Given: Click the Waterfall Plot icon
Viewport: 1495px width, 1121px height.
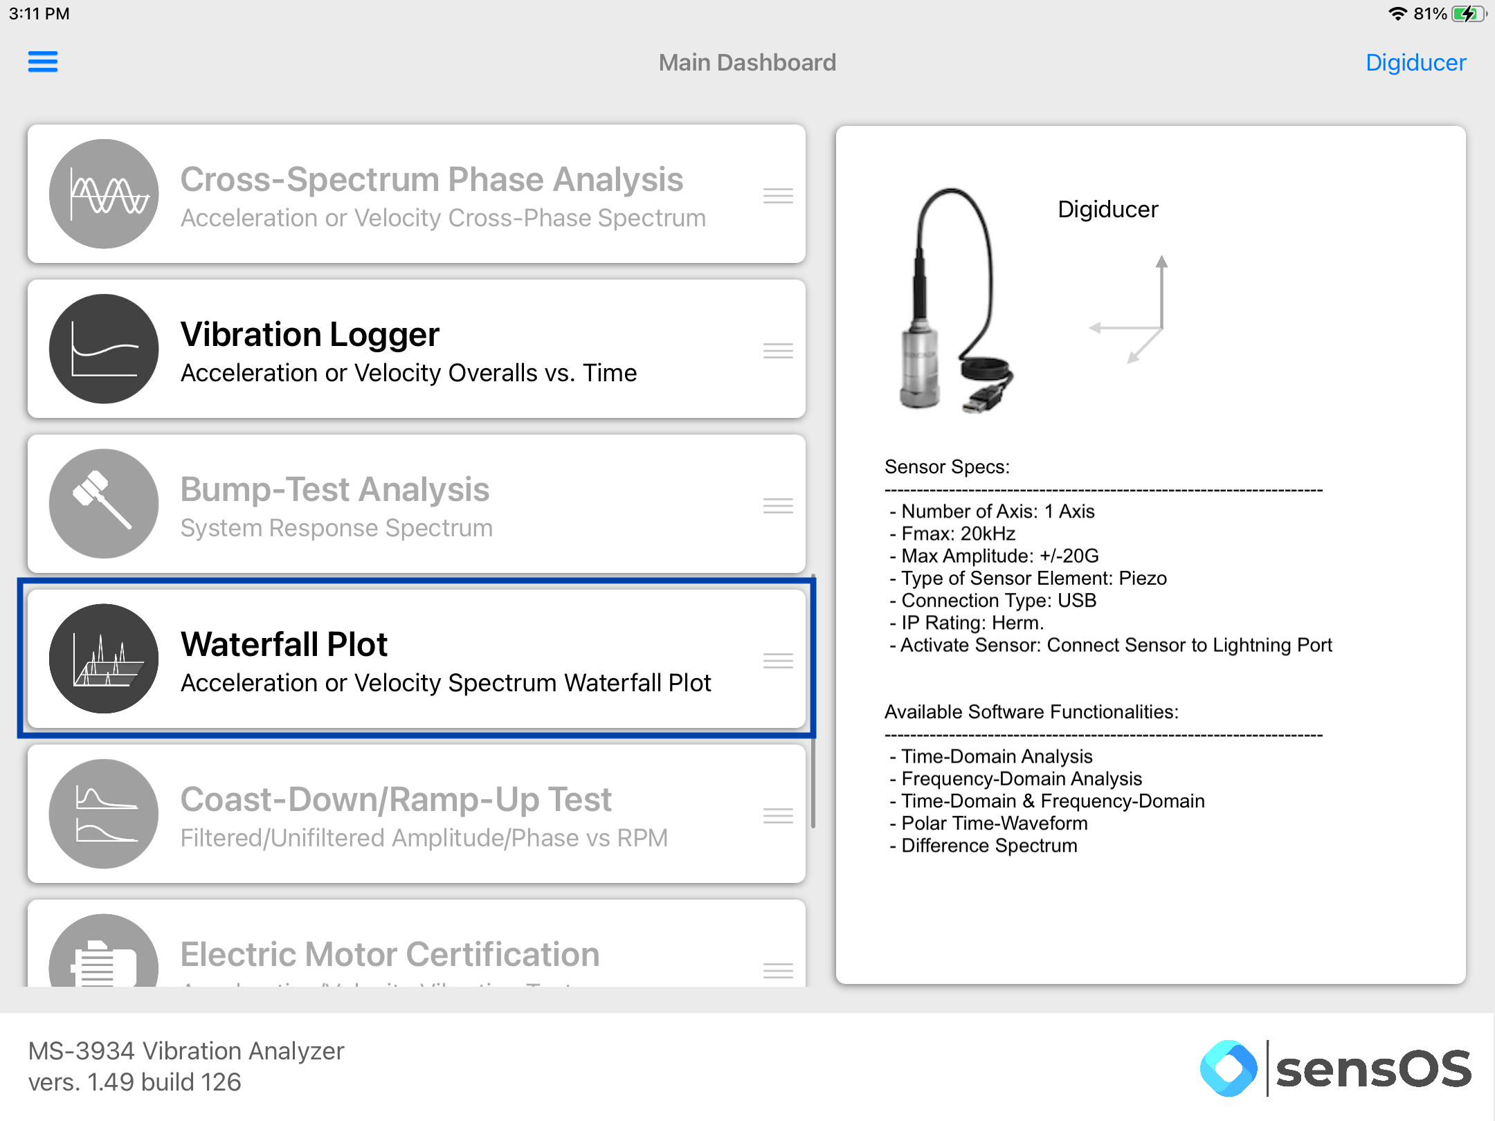Looking at the screenshot, I should [104, 659].
